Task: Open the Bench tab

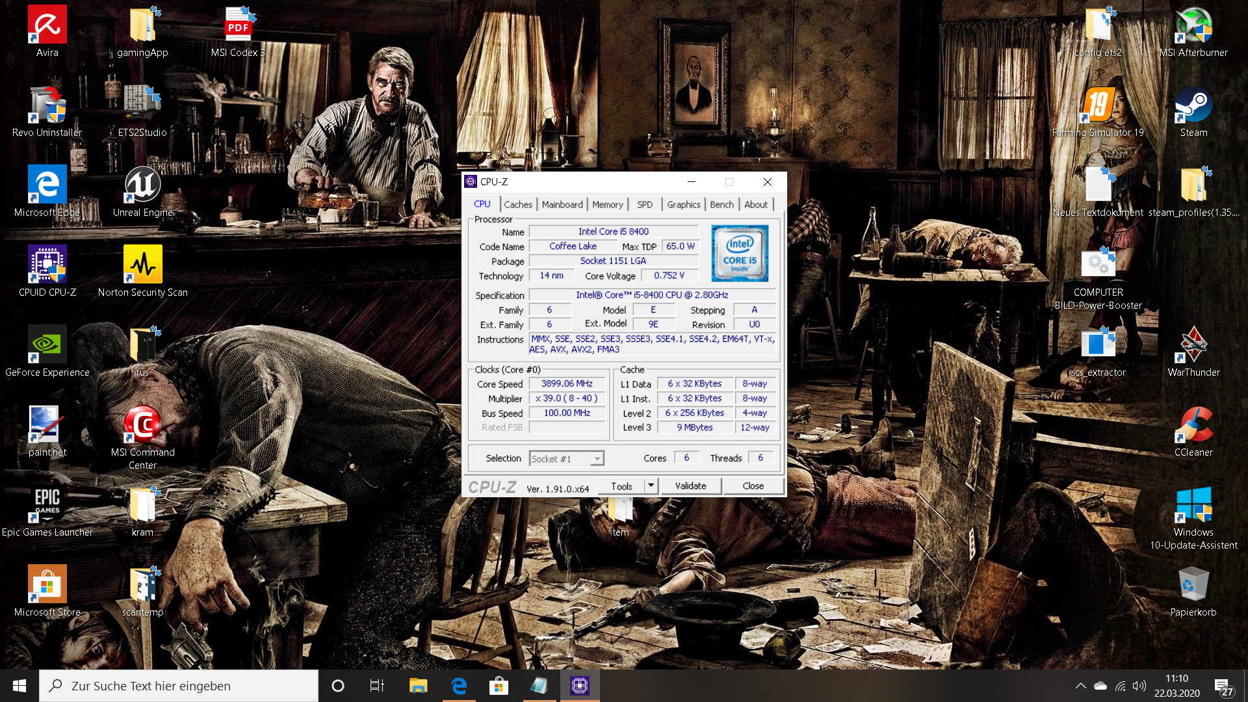Action: 721,204
